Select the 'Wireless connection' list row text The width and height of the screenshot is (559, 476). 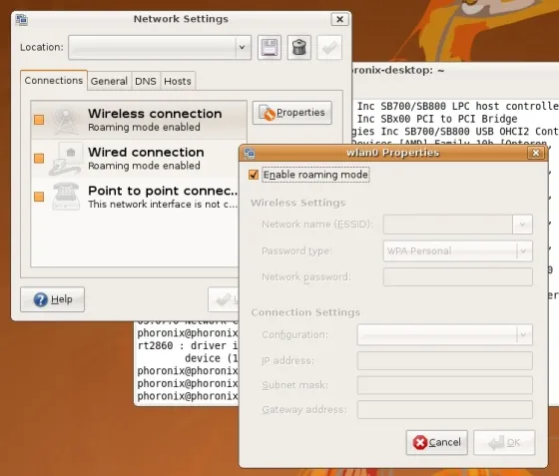pyautogui.click(x=155, y=114)
